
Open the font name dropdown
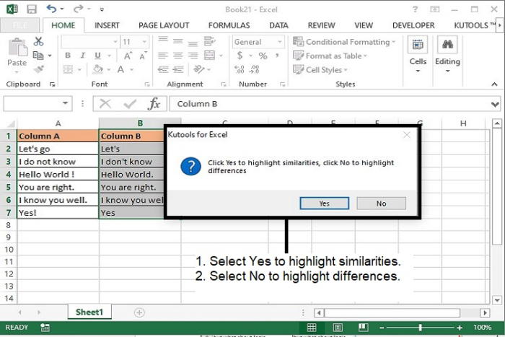115,42
